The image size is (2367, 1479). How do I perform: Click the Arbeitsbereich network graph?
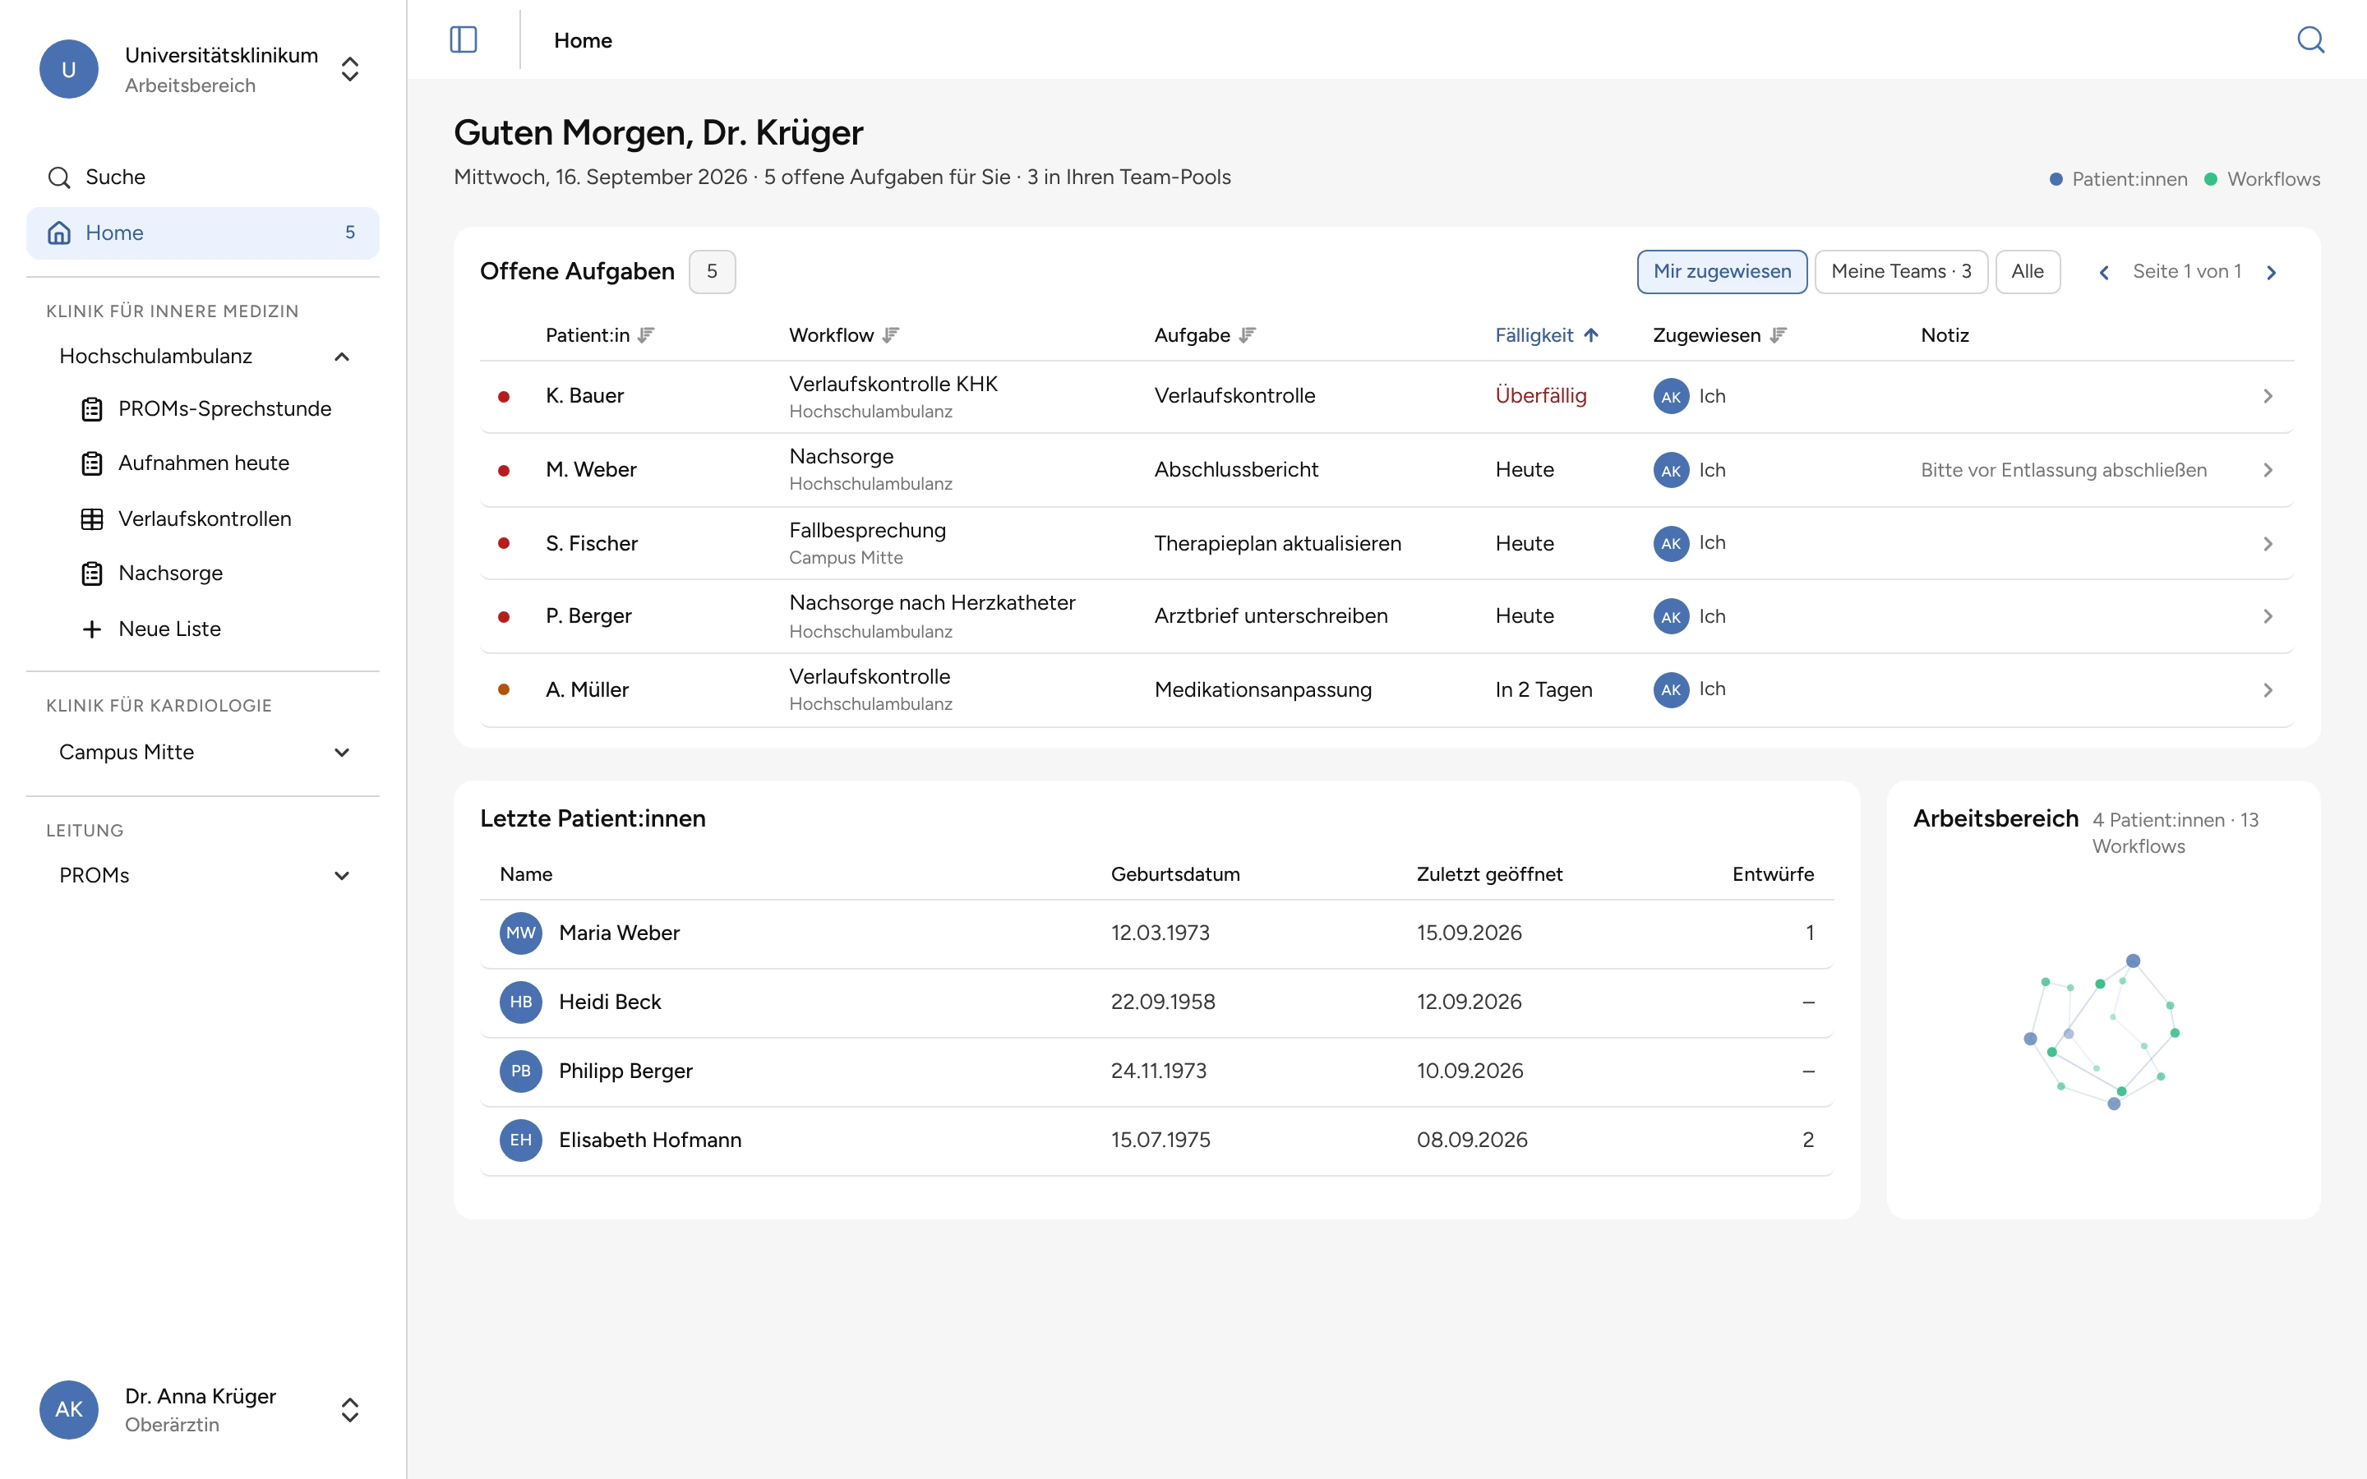[2103, 1032]
